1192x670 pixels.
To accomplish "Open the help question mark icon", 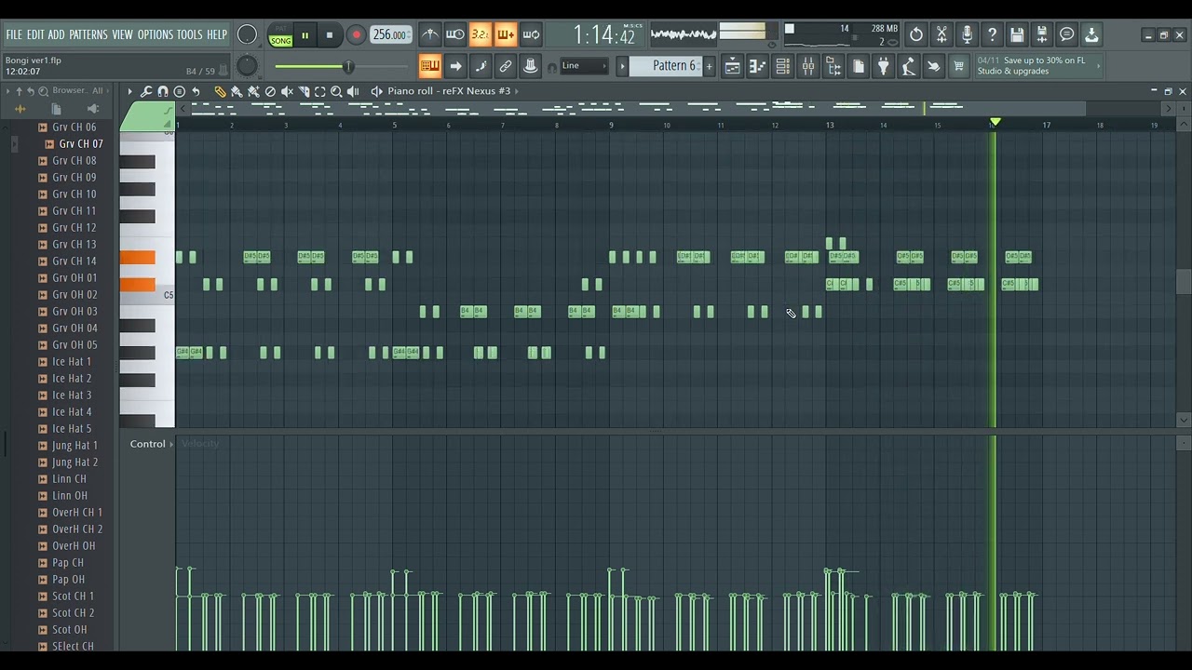I will [x=992, y=34].
